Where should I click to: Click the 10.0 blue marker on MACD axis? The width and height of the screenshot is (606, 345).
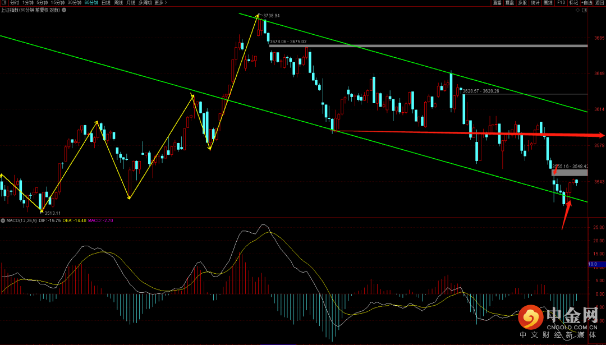(x=596, y=264)
